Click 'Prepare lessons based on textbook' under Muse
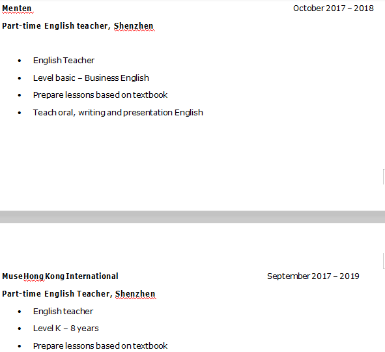 [100, 346]
